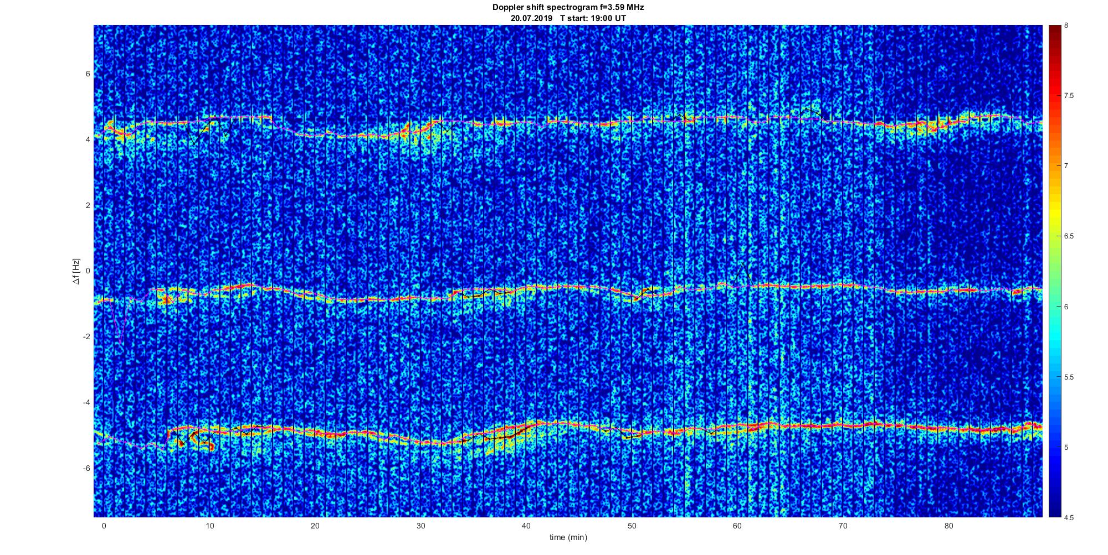The image size is (1108, 555).
Task: Click the colorbar tick label '6.5'
Action: click(x=1069, y=236)
